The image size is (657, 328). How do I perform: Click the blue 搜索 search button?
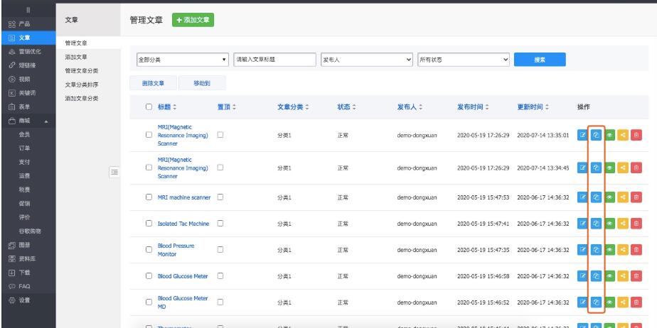pyautogui.click(x=540, y=60)
